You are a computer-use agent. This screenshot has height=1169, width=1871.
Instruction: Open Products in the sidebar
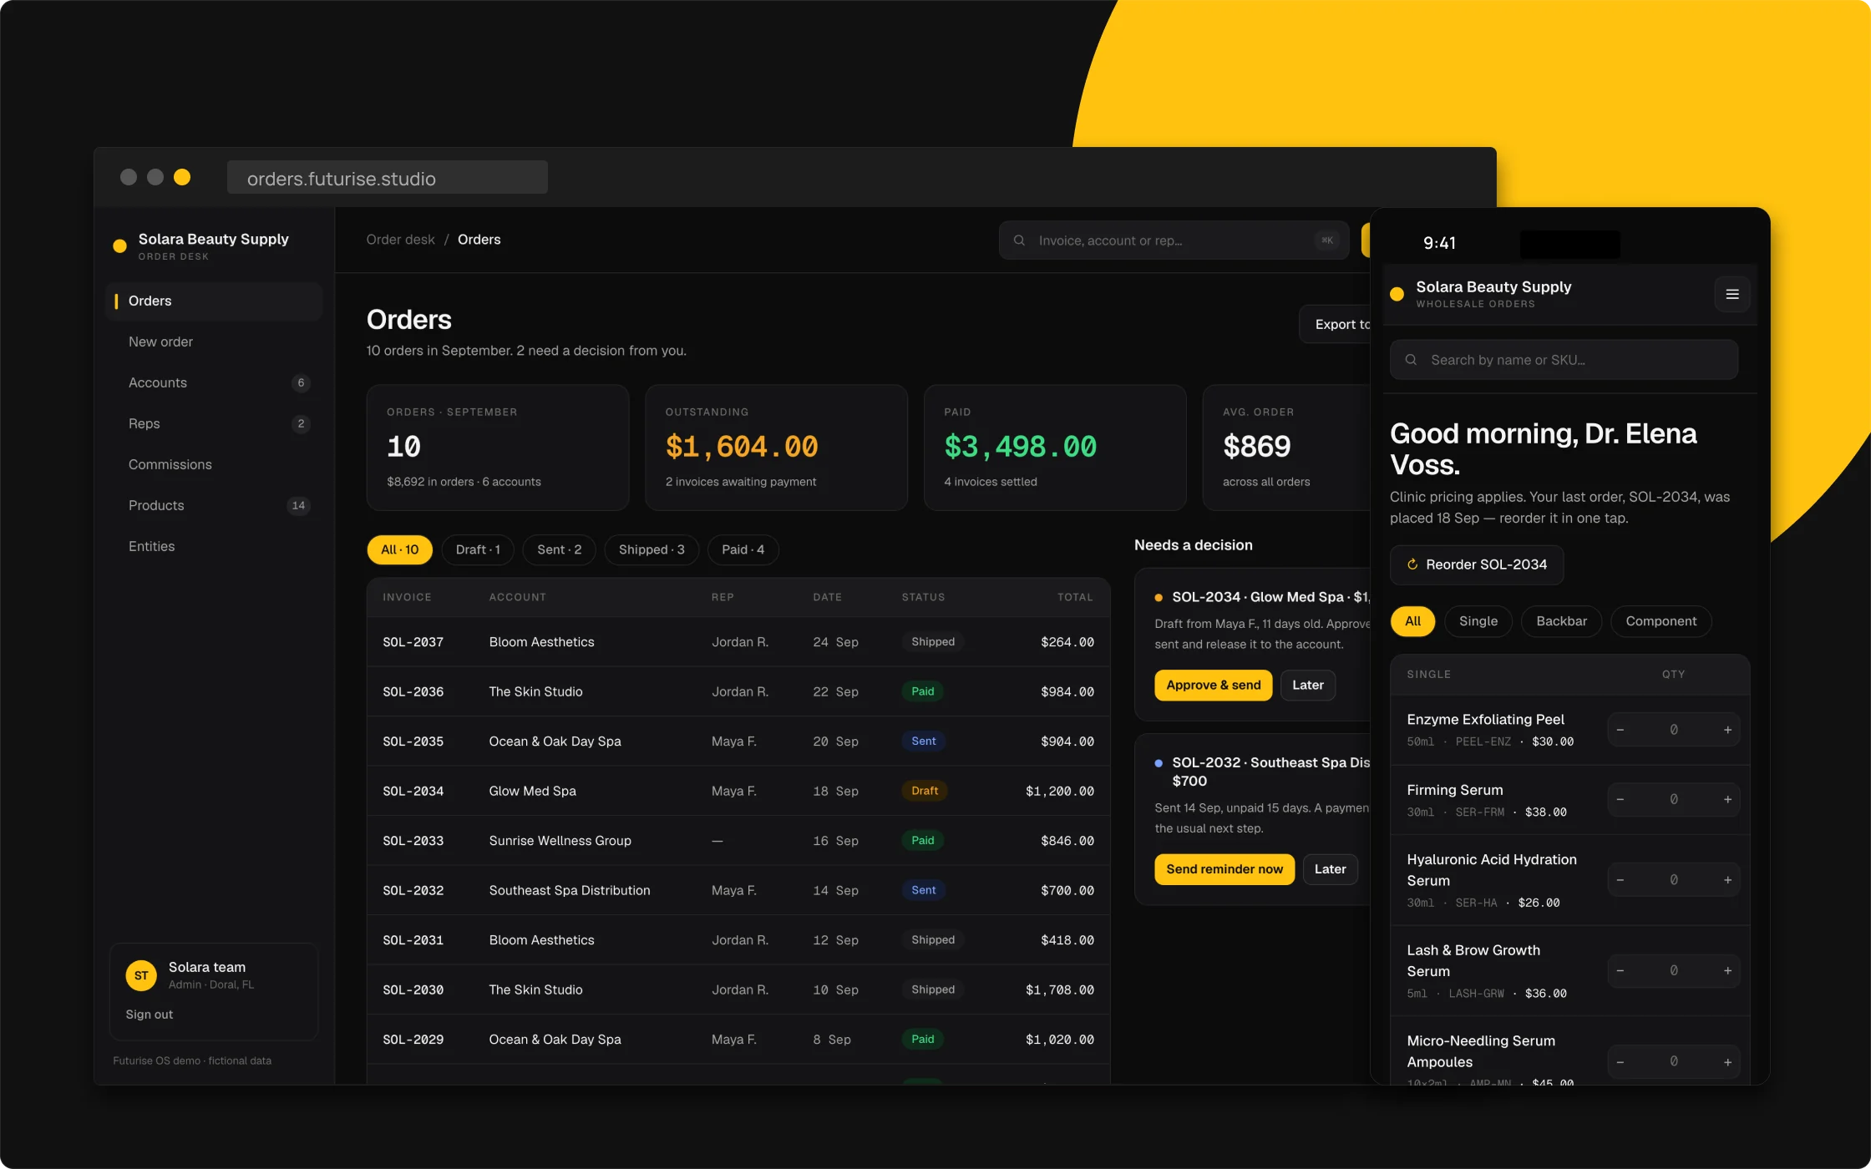click(215, 505)
